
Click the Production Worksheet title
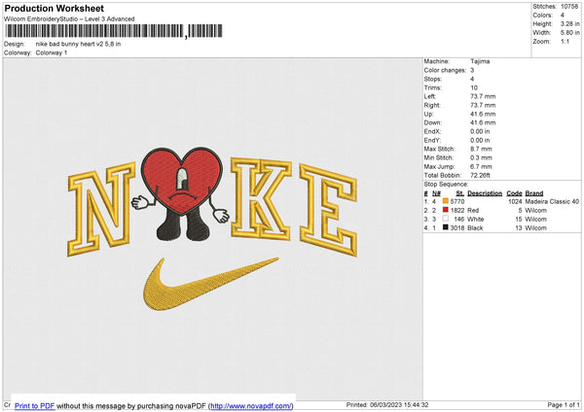point(54,8)
